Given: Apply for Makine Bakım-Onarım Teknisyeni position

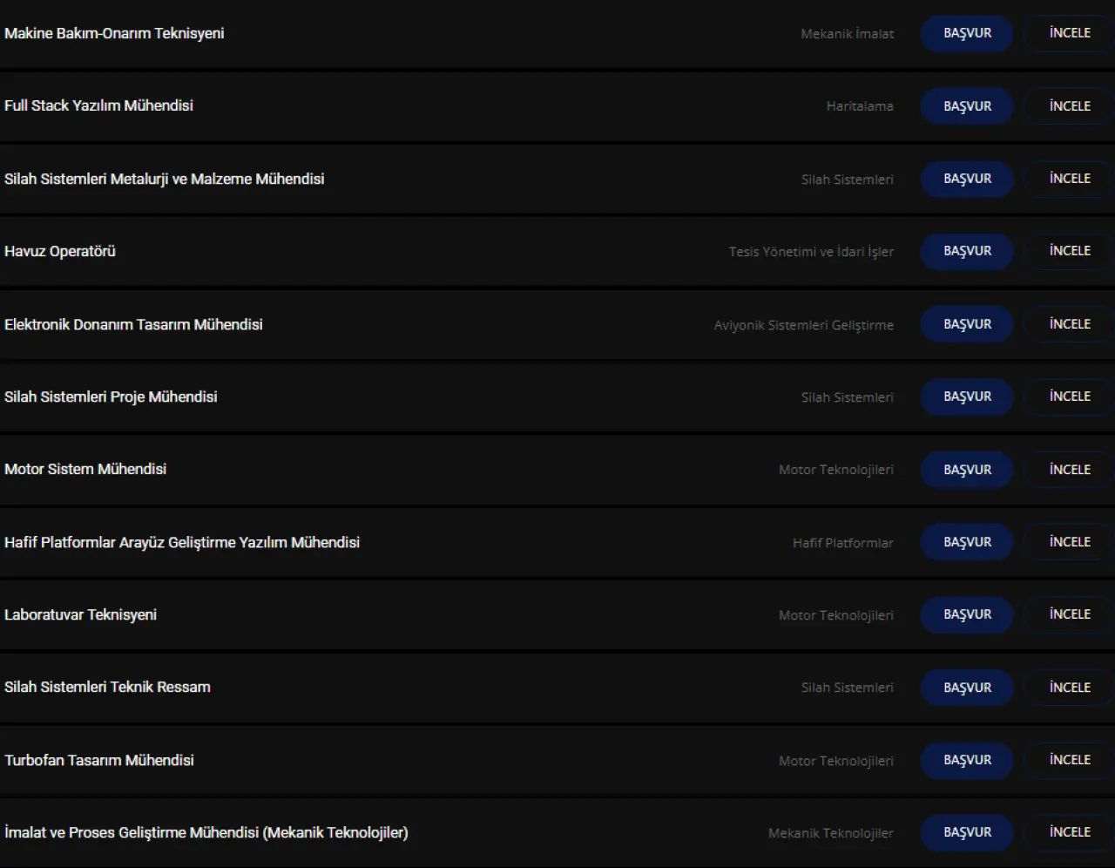Looking at the screenshot, I should pyautogui.click(x=967, y=33).
